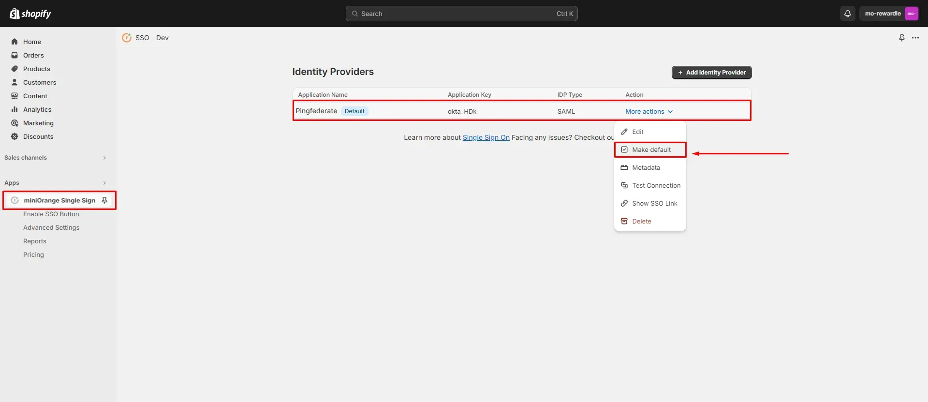This screenshot has height=402, width=928.
Task: Click the Home icon in sidebar
Action: (15, 42)
